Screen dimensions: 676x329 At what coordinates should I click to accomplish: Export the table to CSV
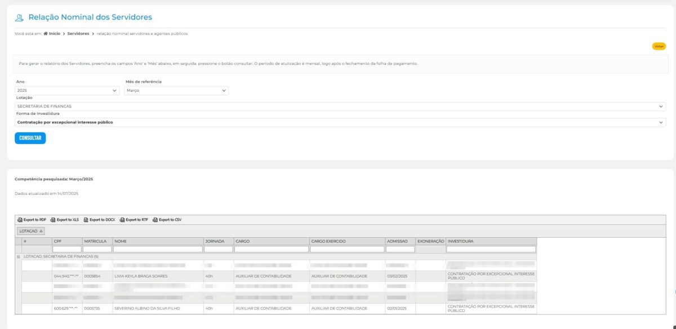coord(167,220)
